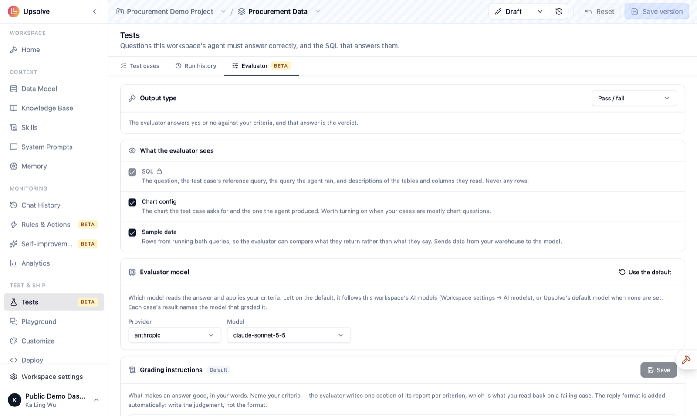Click the floating pin icon at right edge
Screen dimensions: 697x416
coord(686,360)
